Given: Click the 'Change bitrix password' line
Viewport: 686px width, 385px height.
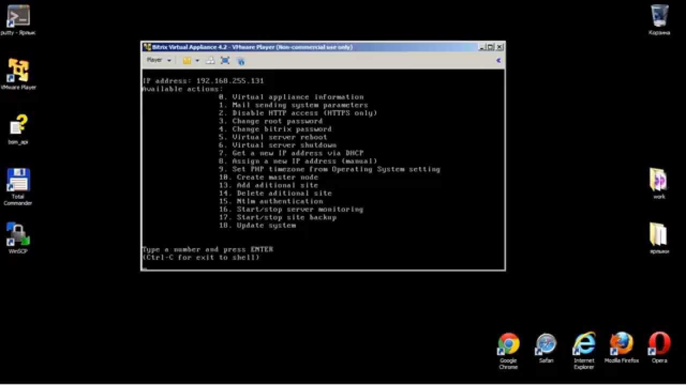Looking at the screenshot, I should [x=275, y=129].
